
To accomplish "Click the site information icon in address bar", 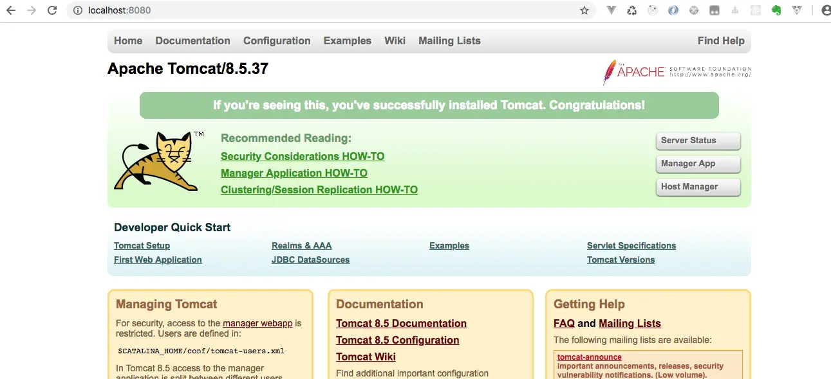I will click(x=78, y=10).
